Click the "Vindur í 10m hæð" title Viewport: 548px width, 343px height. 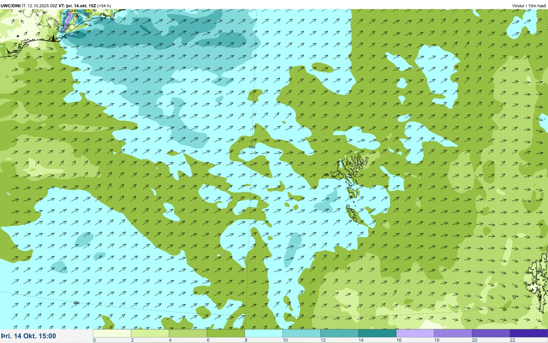click(529, 6)
